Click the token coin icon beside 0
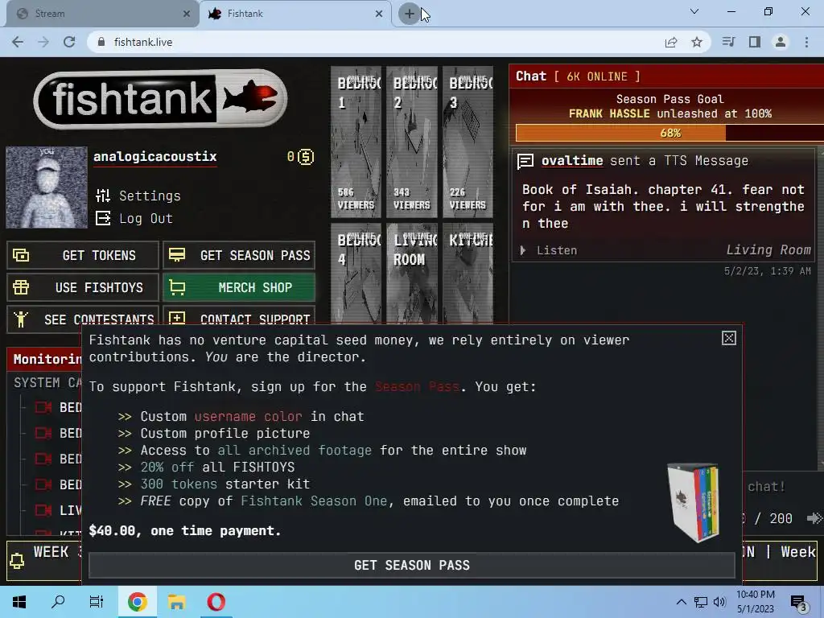 [x=306, y=157]
